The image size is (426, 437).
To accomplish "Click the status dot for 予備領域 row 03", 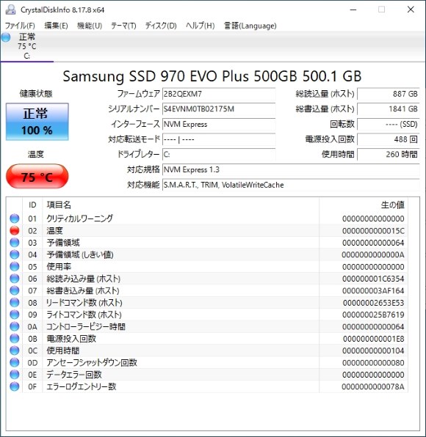I will [15, 243].
